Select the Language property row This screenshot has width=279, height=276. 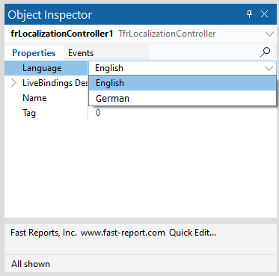point(46,68)
